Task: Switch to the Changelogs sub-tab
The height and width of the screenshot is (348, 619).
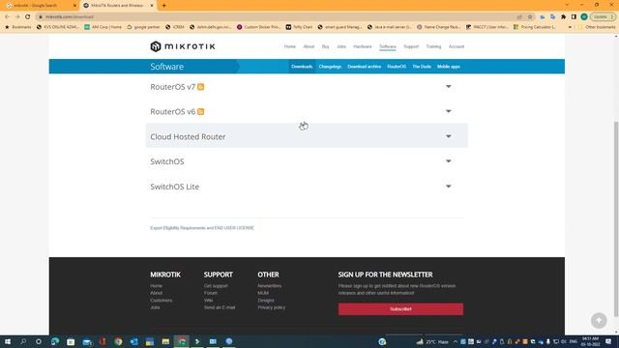Action: 330,67
